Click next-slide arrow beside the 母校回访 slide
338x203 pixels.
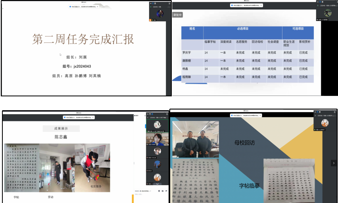334,163
